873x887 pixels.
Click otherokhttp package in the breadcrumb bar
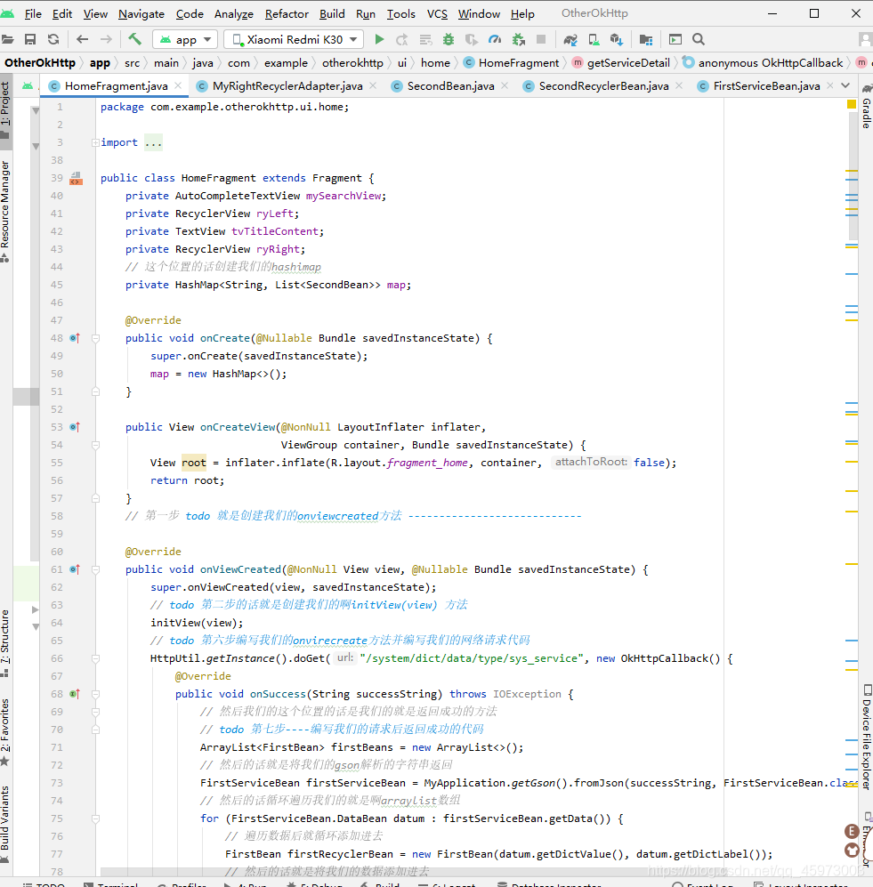[x=352, y=63]
